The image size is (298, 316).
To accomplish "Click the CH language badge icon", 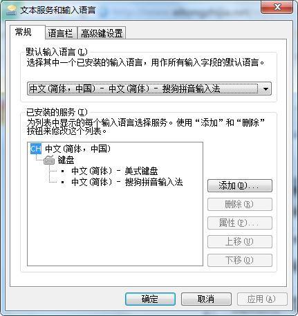I will (36, 149).
